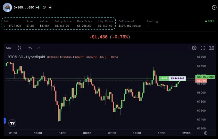Click the $3,949,246 position value tag

pyautogui.click(x=177, y=78)
